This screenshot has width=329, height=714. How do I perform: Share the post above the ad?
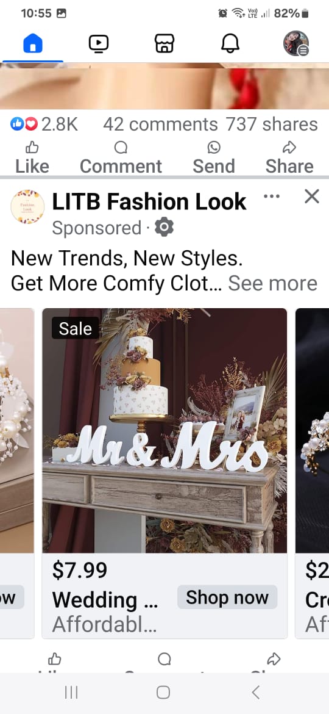pos(289,158)
